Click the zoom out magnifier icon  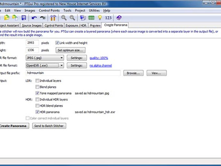point(72,18)
